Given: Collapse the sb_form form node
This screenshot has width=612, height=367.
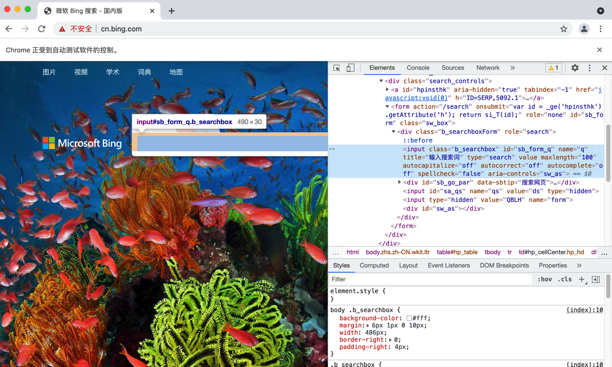Looking at the screenshot, I should click(x=387, y=106).
